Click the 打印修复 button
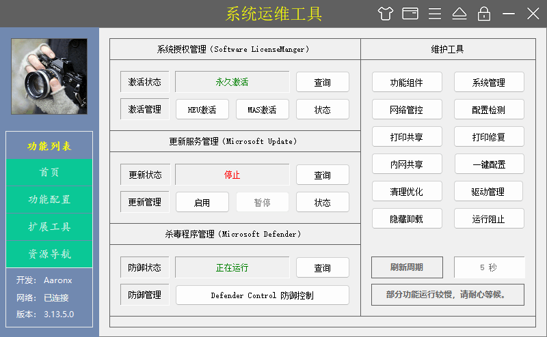The image size is (547, 337). [x=489, y=137]
